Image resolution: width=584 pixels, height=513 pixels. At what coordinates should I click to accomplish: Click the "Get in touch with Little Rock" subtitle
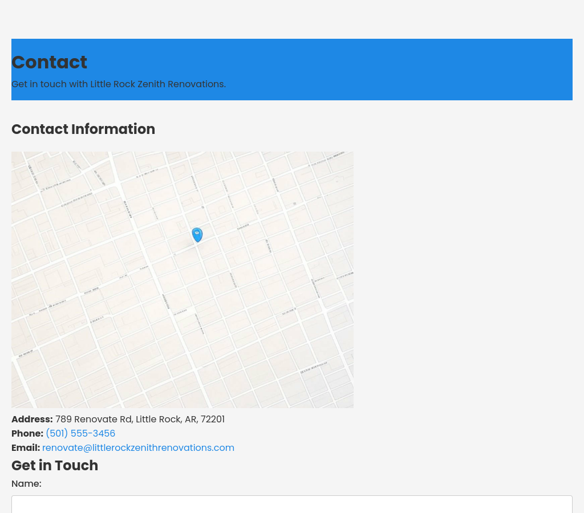[73, 84]
